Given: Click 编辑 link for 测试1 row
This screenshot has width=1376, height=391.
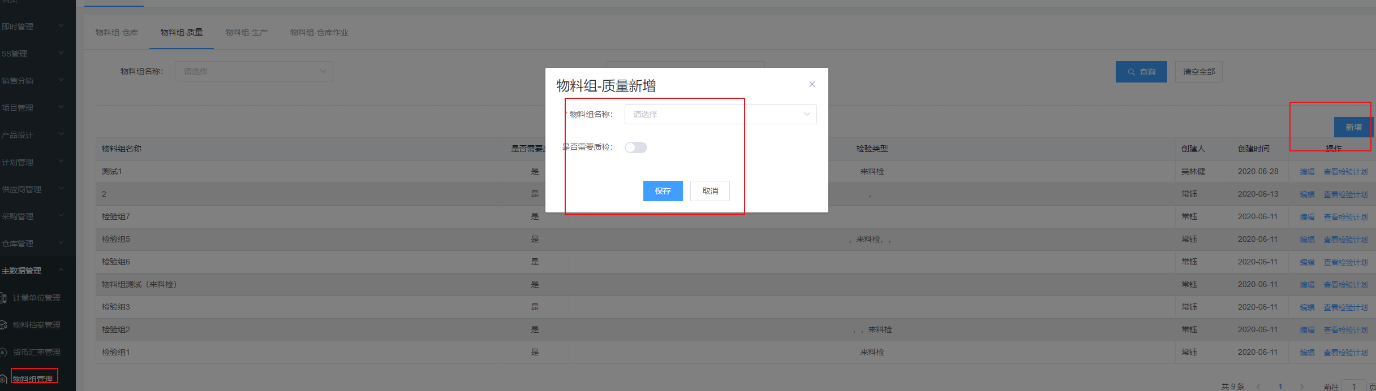Looking at the screenshot, I should tap(1307, 172).
